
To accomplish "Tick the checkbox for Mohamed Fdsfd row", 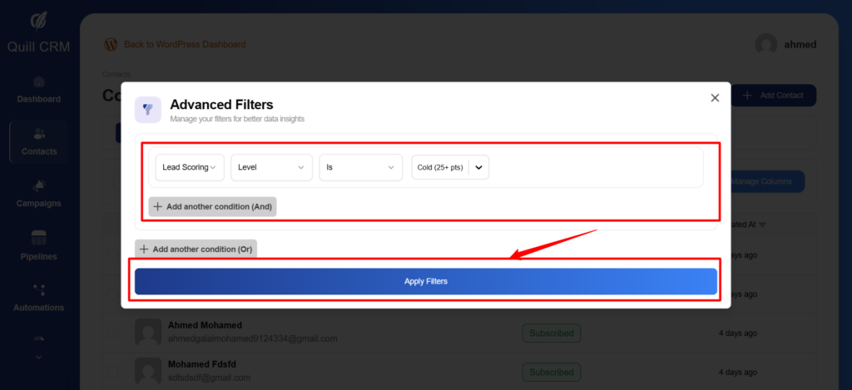I will [x=111, y=371].
